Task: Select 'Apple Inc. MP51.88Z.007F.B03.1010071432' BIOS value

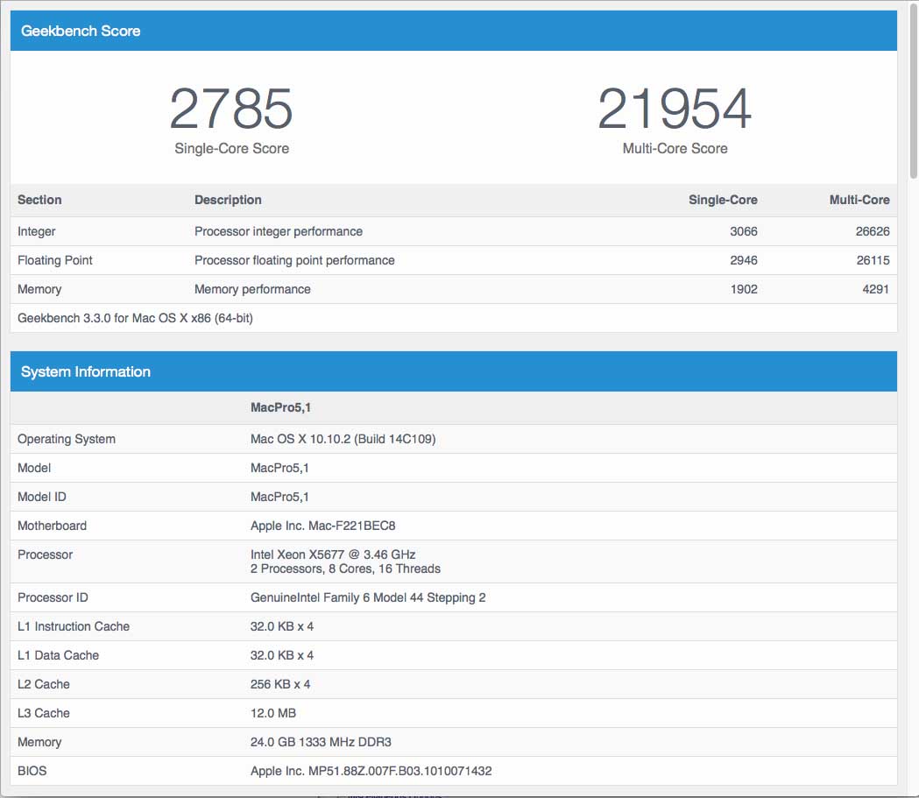Action: coord(371,771)
